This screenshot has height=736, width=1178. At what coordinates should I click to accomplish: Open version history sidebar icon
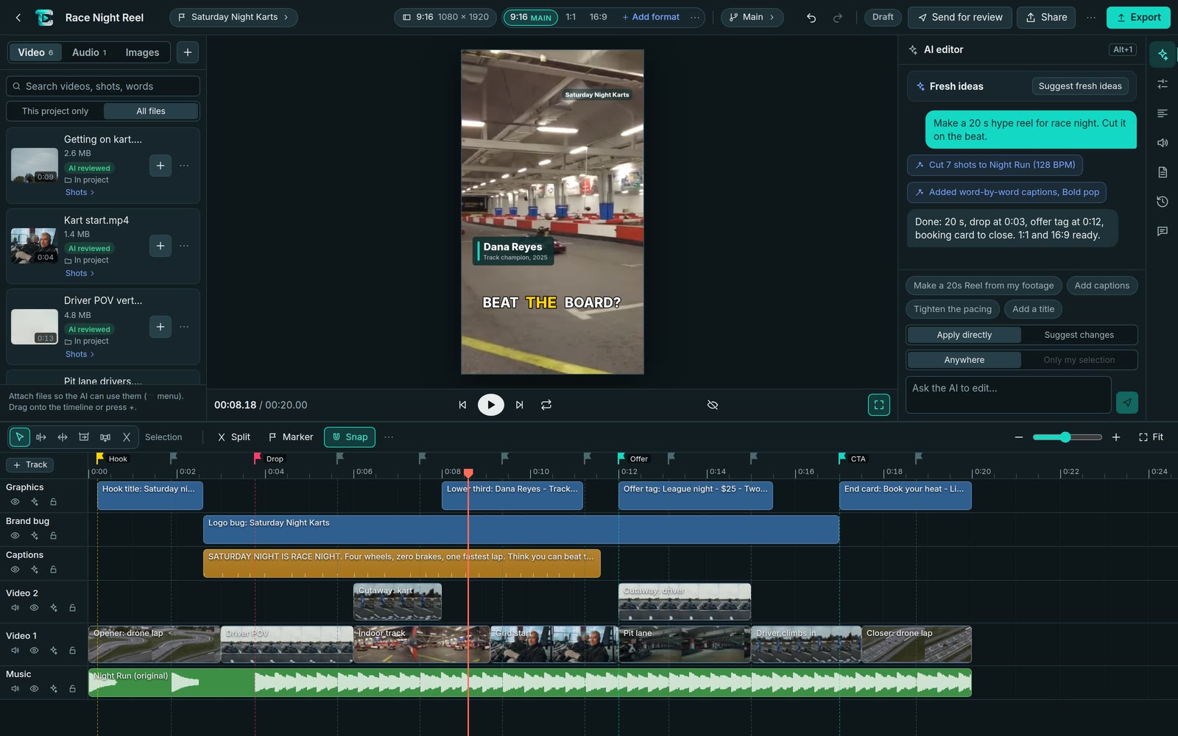(x=1163, y=202)
